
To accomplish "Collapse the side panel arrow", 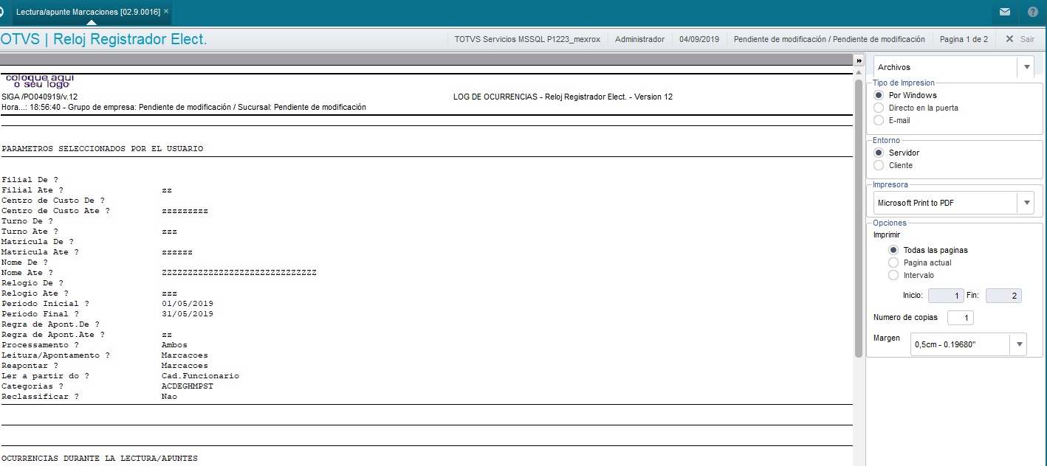I will 859,60.
